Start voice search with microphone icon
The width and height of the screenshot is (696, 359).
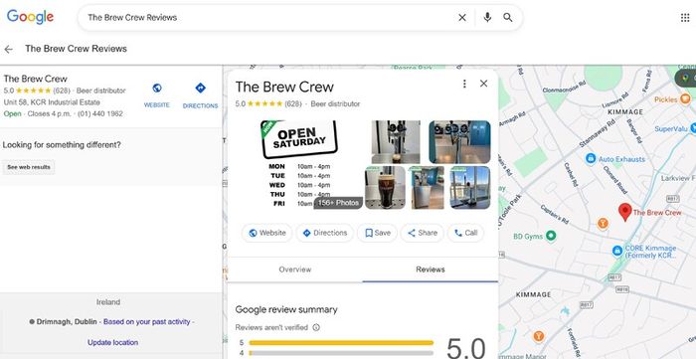[487, 17]
